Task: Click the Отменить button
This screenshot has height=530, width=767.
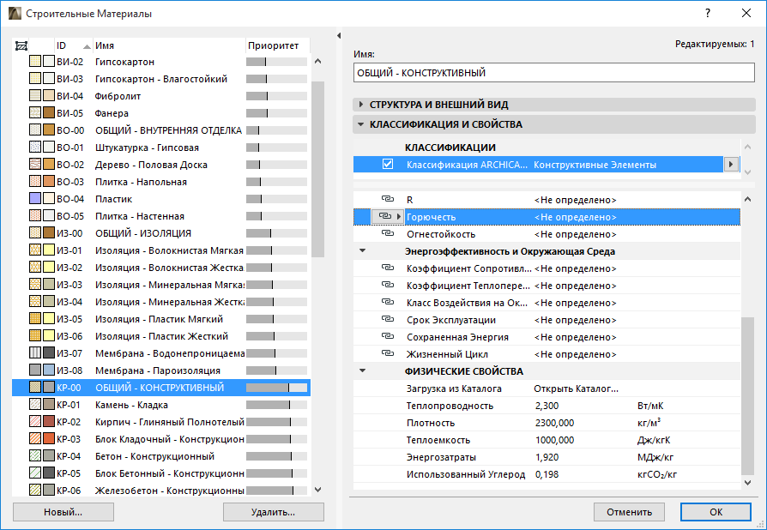Action: (629, 512)
